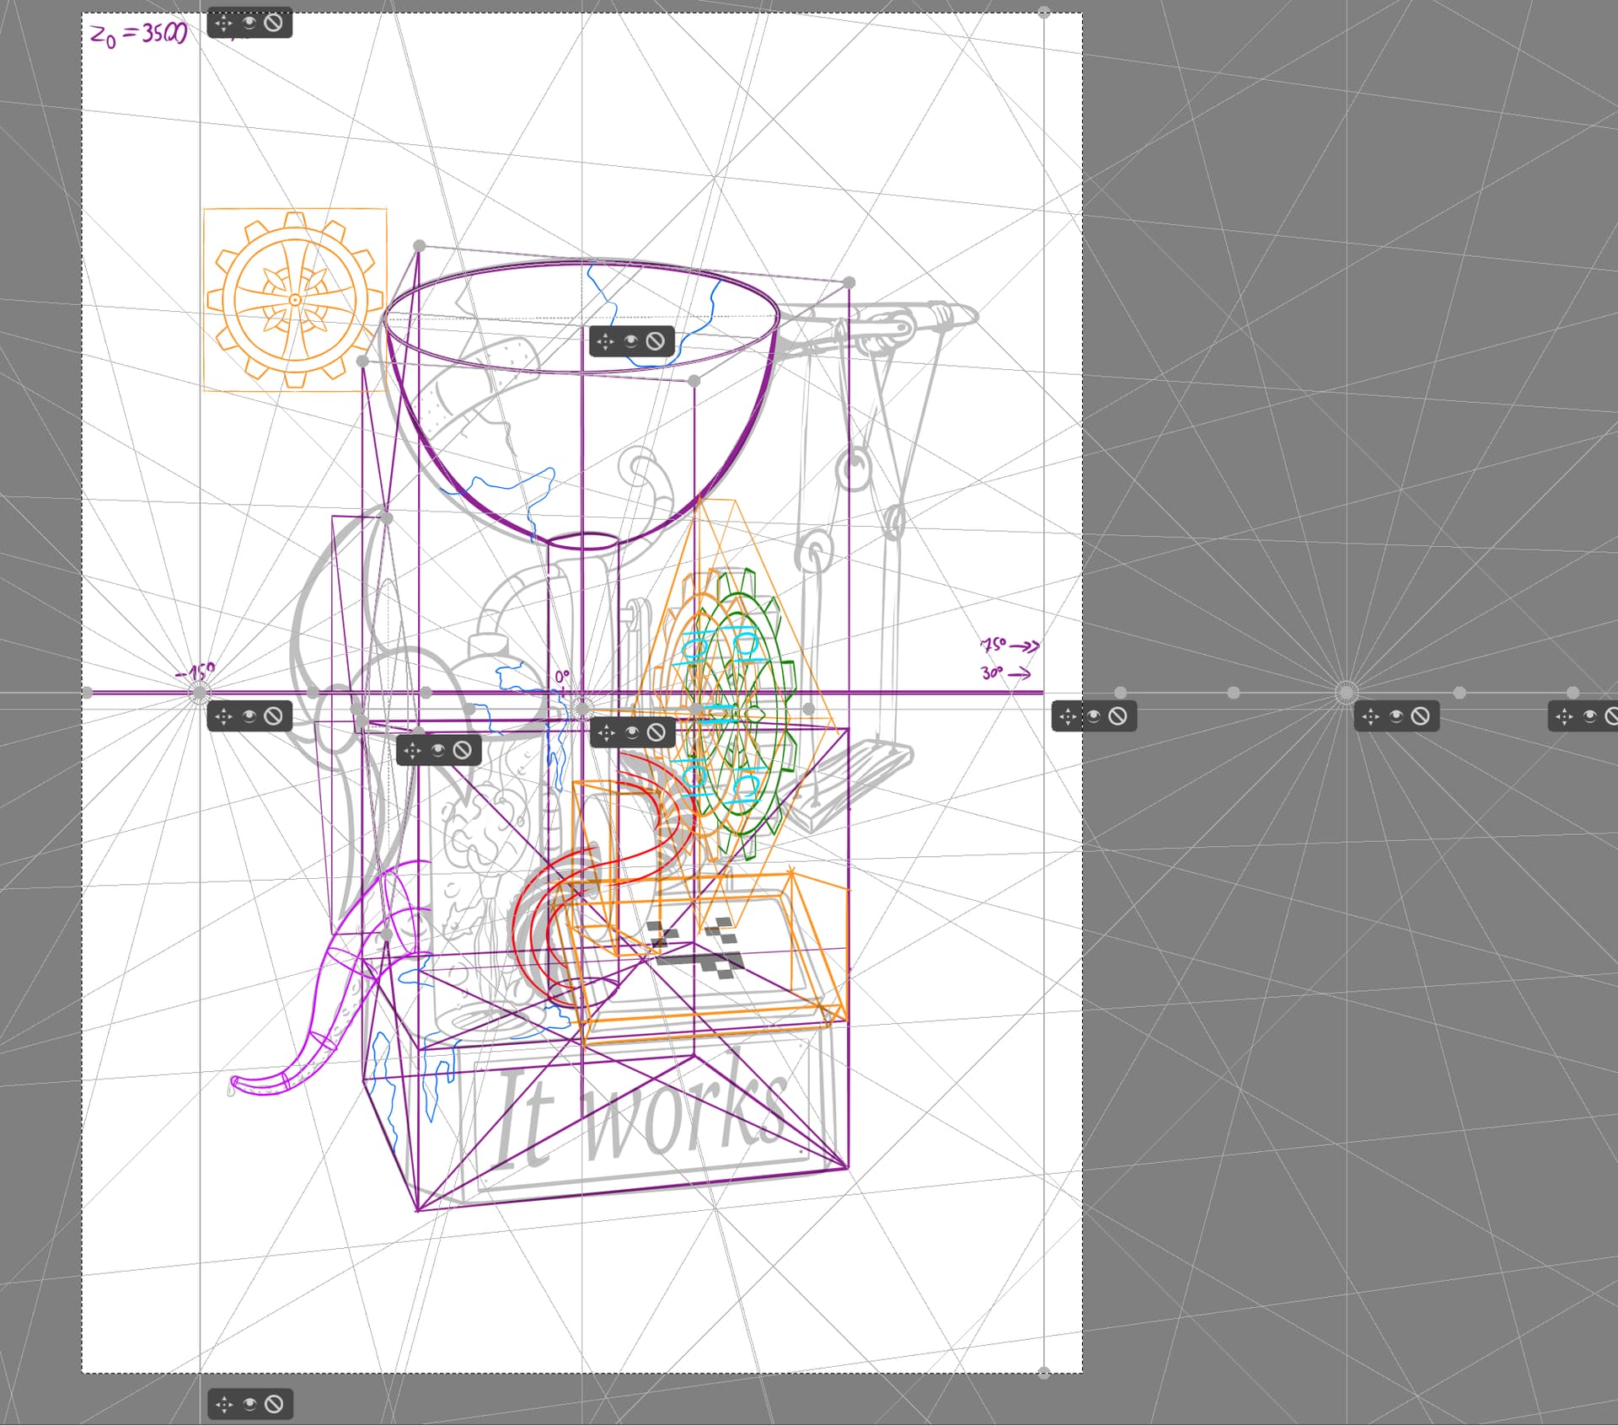Select the -15° vanishing point handle
Screen dimensions: 1618x1425
200,693
